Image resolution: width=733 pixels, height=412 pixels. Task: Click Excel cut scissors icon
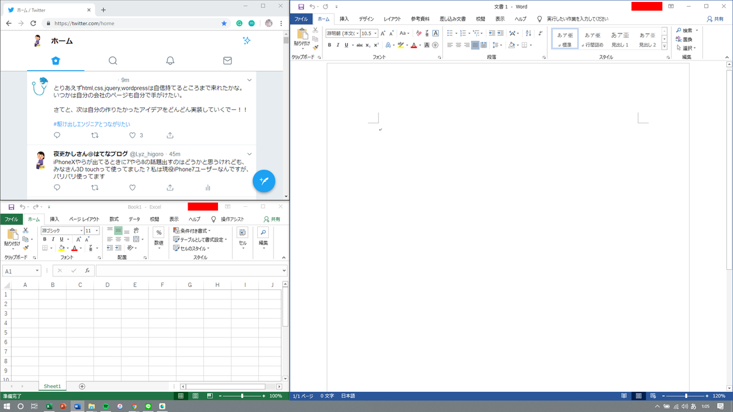26,230
